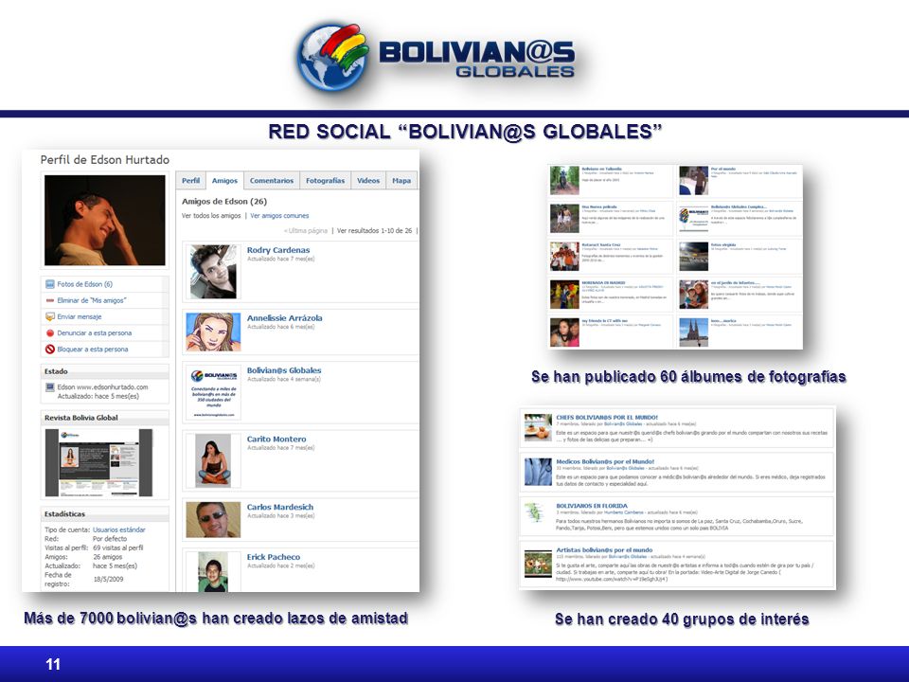Open the Comentarios tab

coord(272,180)
